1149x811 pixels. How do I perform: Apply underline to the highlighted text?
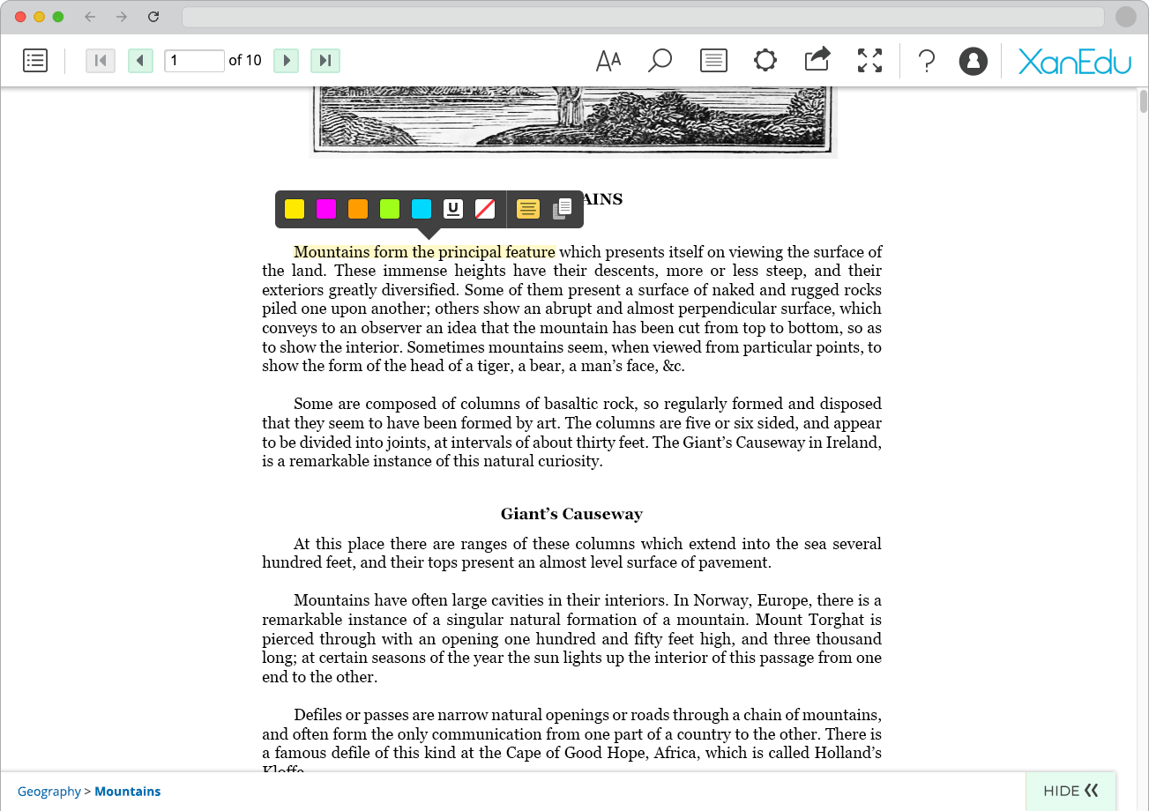452,209
